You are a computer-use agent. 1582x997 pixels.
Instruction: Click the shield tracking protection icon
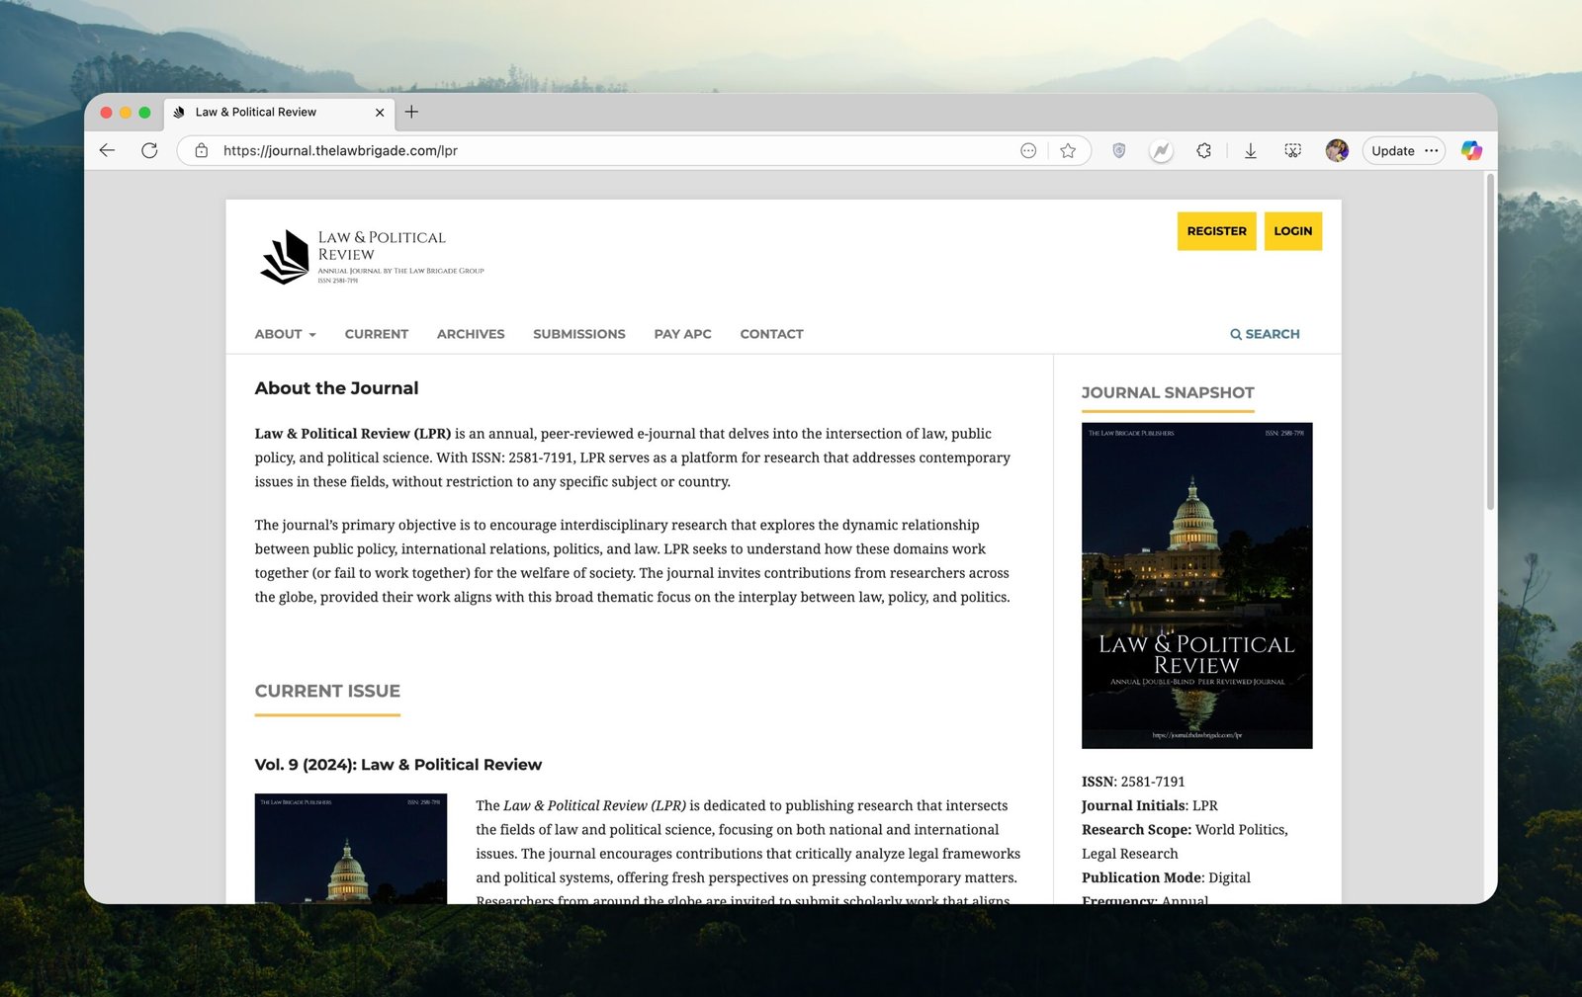pos(1118,150)
